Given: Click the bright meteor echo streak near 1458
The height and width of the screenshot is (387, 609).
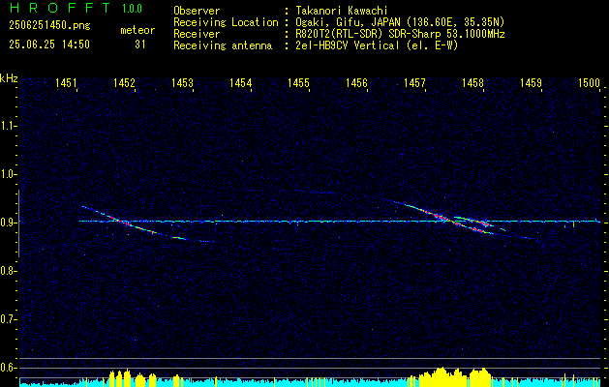Looking at the screenshot, I should [x=450, y=220].
